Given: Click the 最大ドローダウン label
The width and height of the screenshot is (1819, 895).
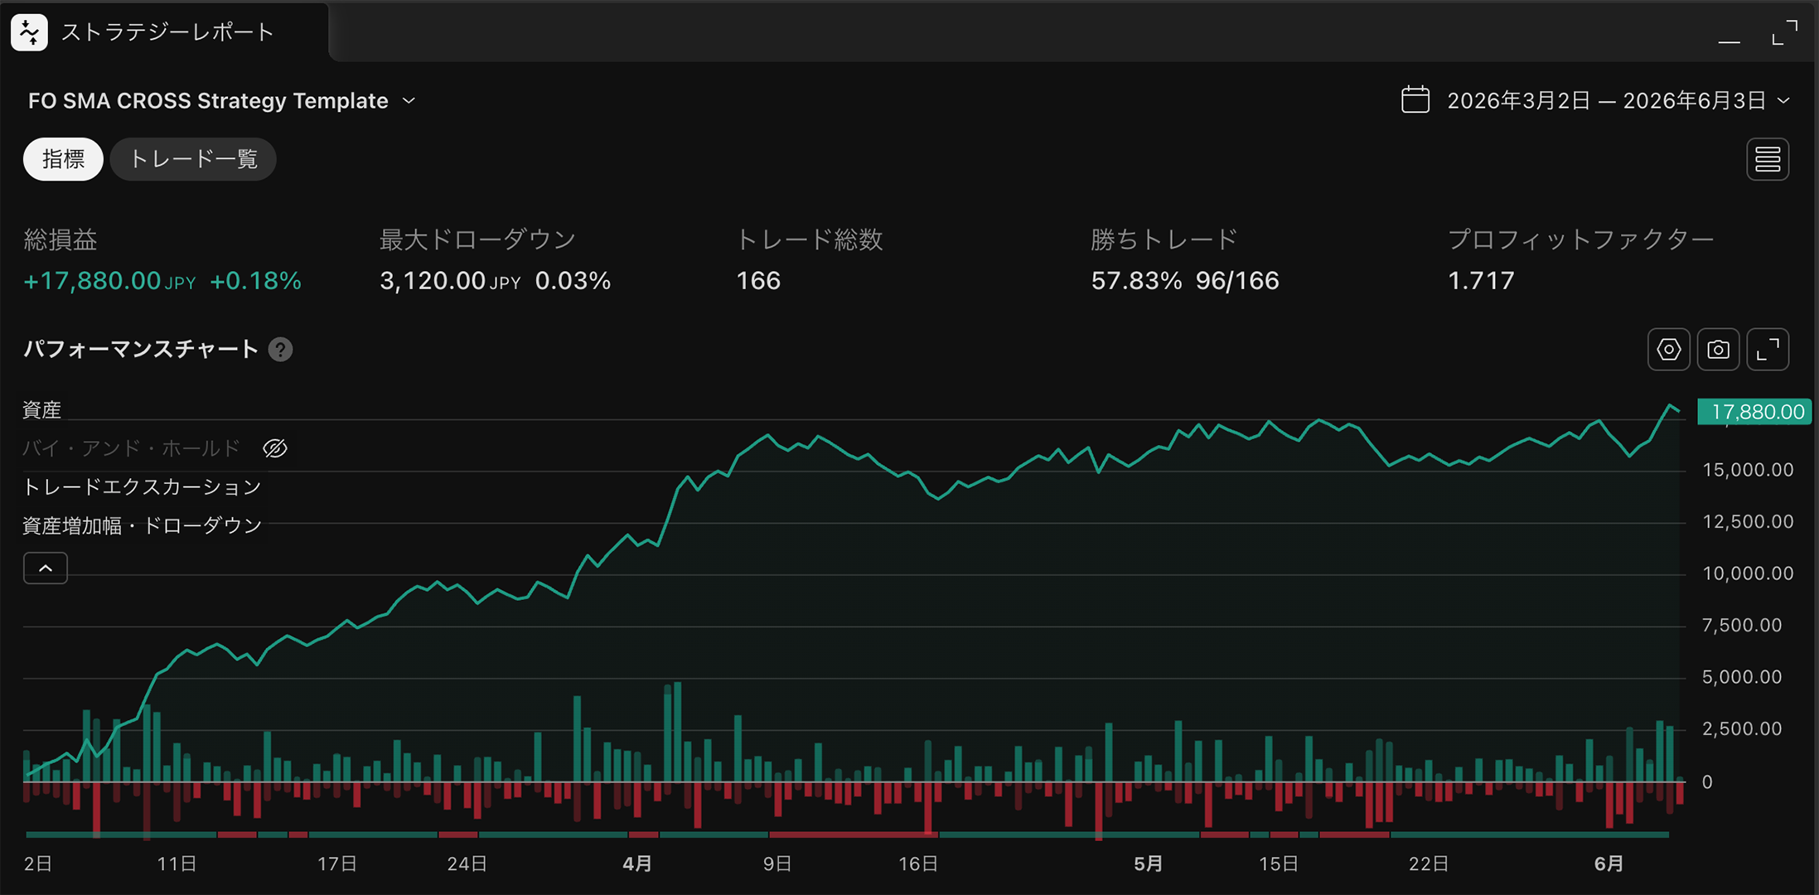Looking at the screenshot, I should tap(477, 240).
